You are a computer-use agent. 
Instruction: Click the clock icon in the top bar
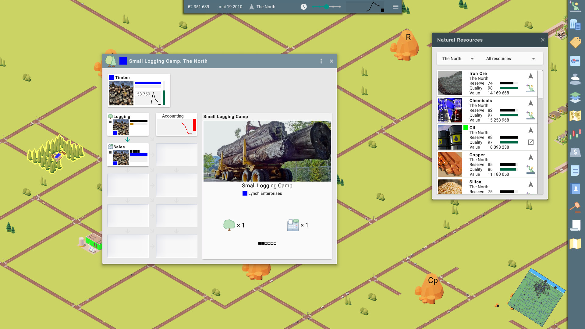[x=303, y=6]
